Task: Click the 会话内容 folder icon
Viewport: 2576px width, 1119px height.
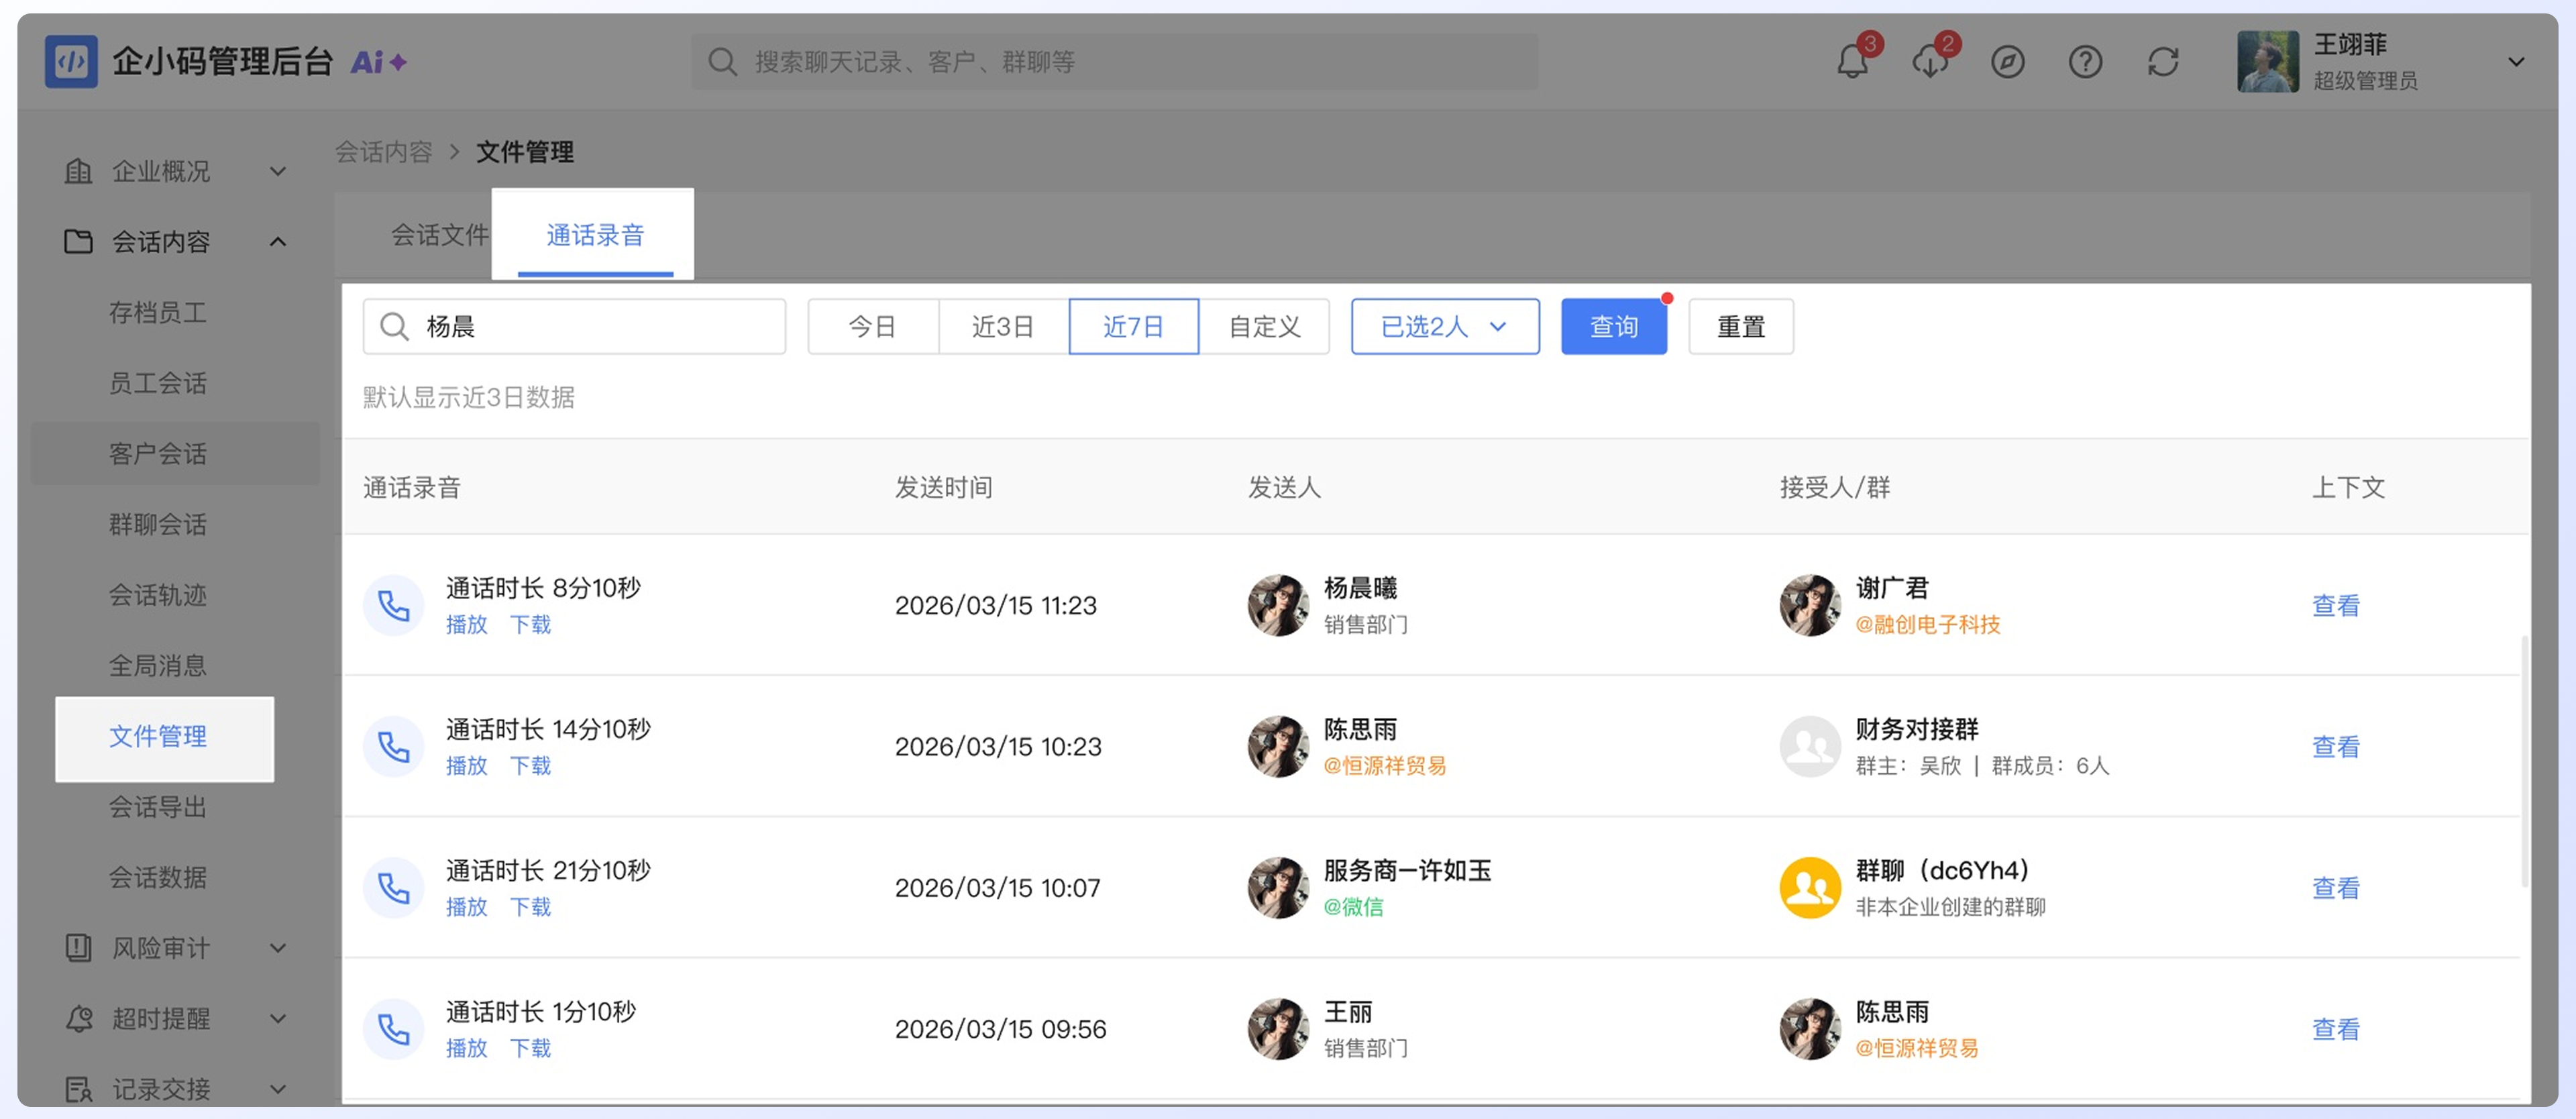Action: tap(78, 242)
